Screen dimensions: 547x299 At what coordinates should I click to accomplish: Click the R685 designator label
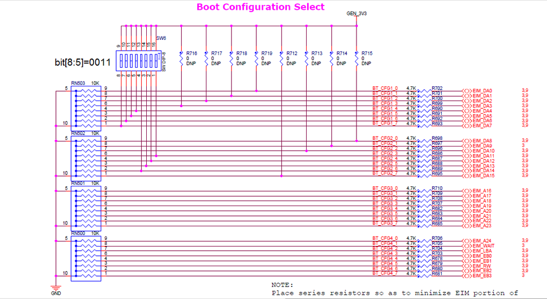click(437, 224)
